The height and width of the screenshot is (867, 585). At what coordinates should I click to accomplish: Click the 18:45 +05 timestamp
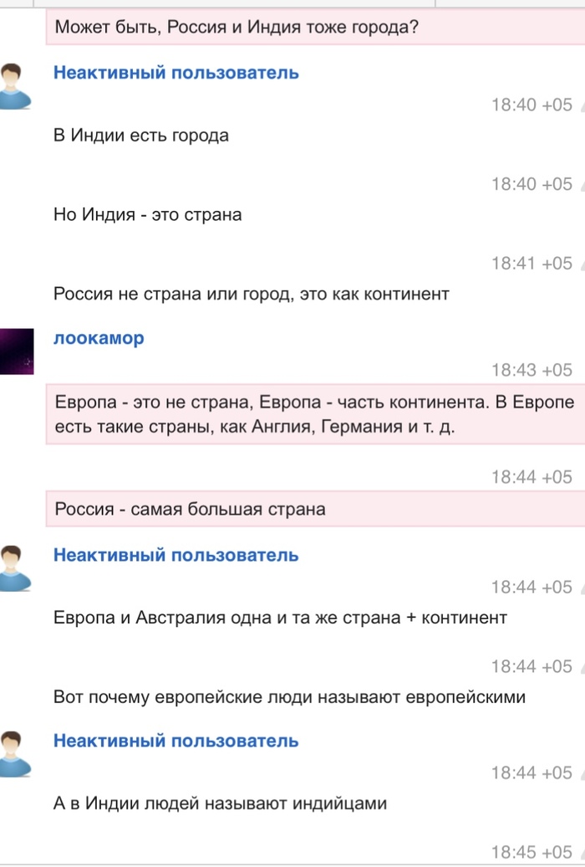point(532,853)
